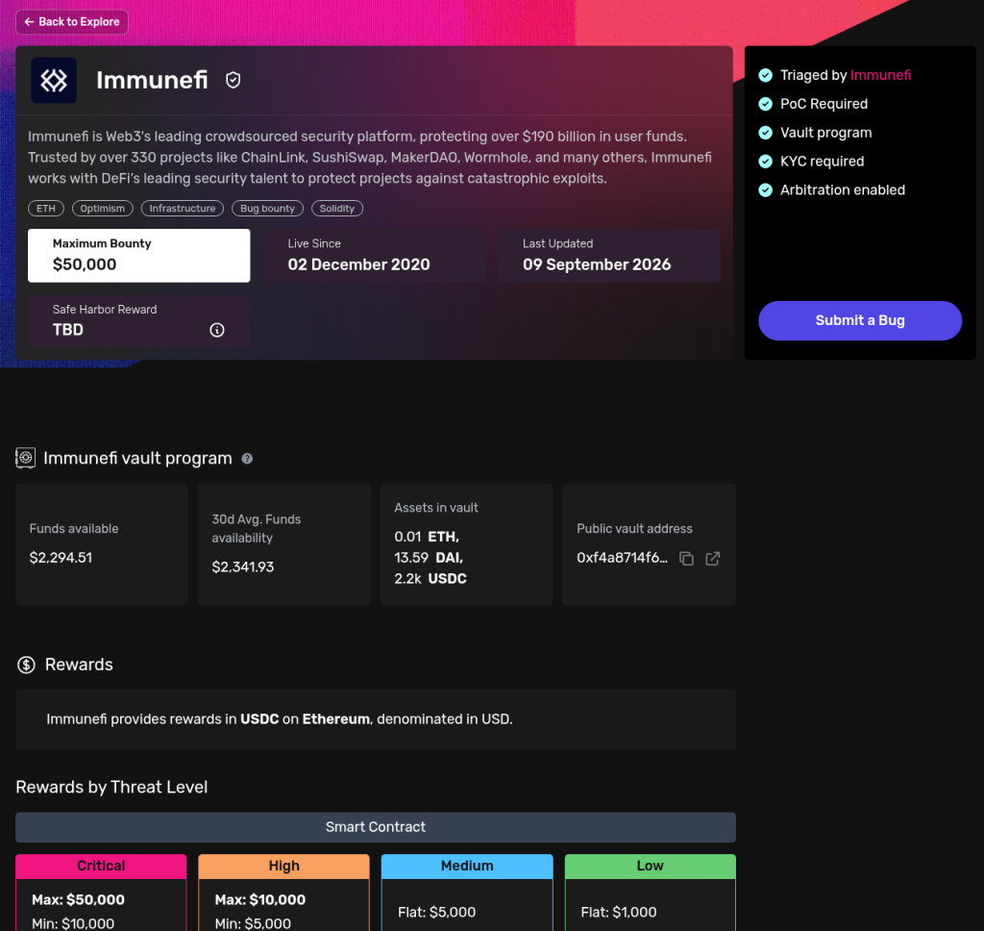This screenshot has width=984, height=931.
Task: Select the ETH tag
Action: pyautogui.click(x=46, y=208)
